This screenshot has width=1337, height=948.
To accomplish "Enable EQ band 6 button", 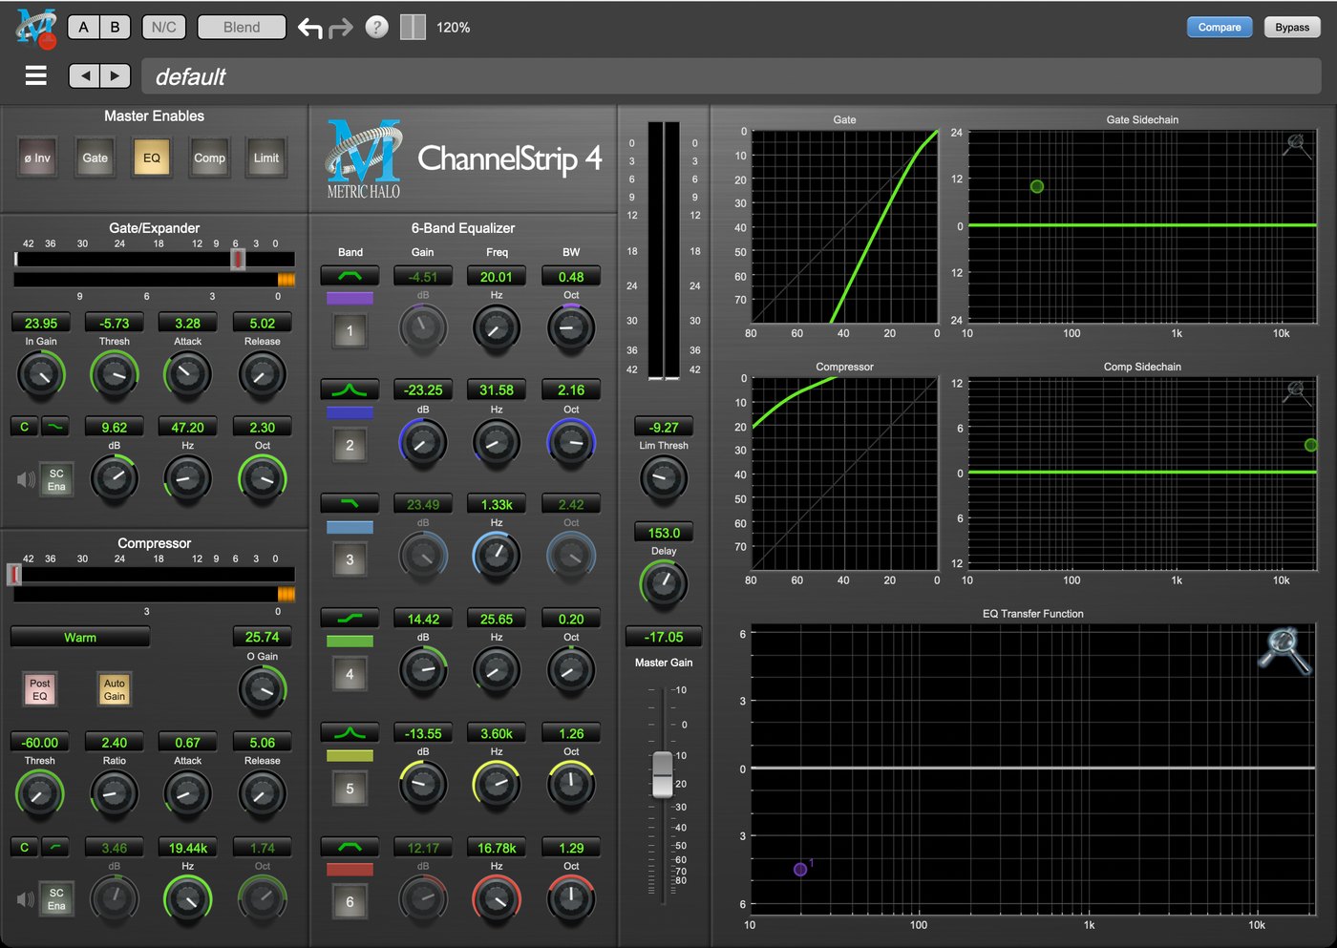I will point(350,902).
